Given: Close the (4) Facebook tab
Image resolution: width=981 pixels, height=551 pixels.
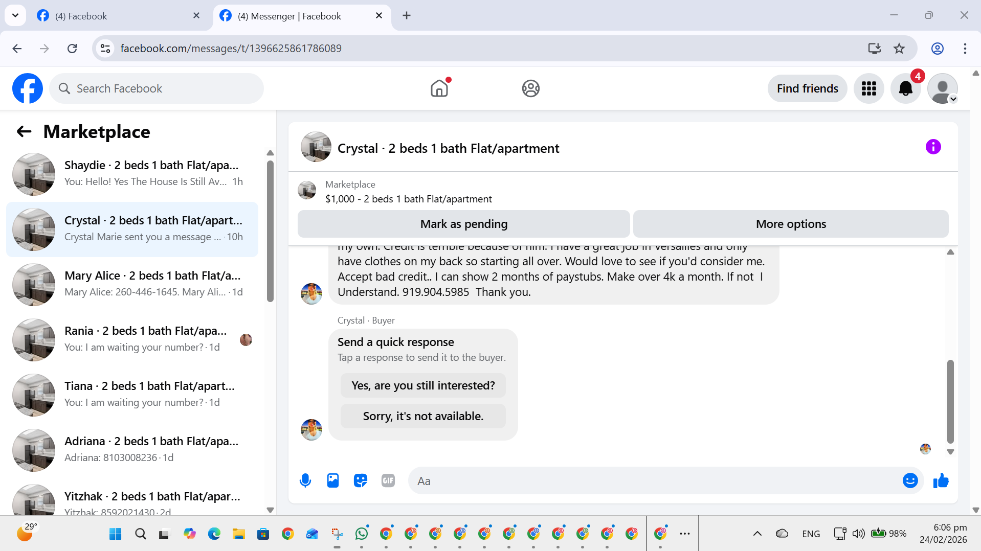Looking at the screenshot, I should tap(196, 16).
